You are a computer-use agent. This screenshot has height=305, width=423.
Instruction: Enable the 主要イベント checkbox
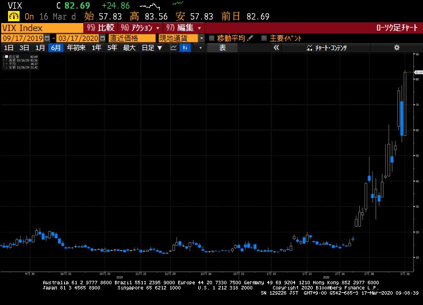point(264,38)
